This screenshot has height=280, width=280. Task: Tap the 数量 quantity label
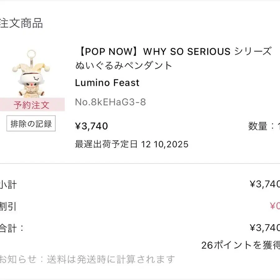258,126
